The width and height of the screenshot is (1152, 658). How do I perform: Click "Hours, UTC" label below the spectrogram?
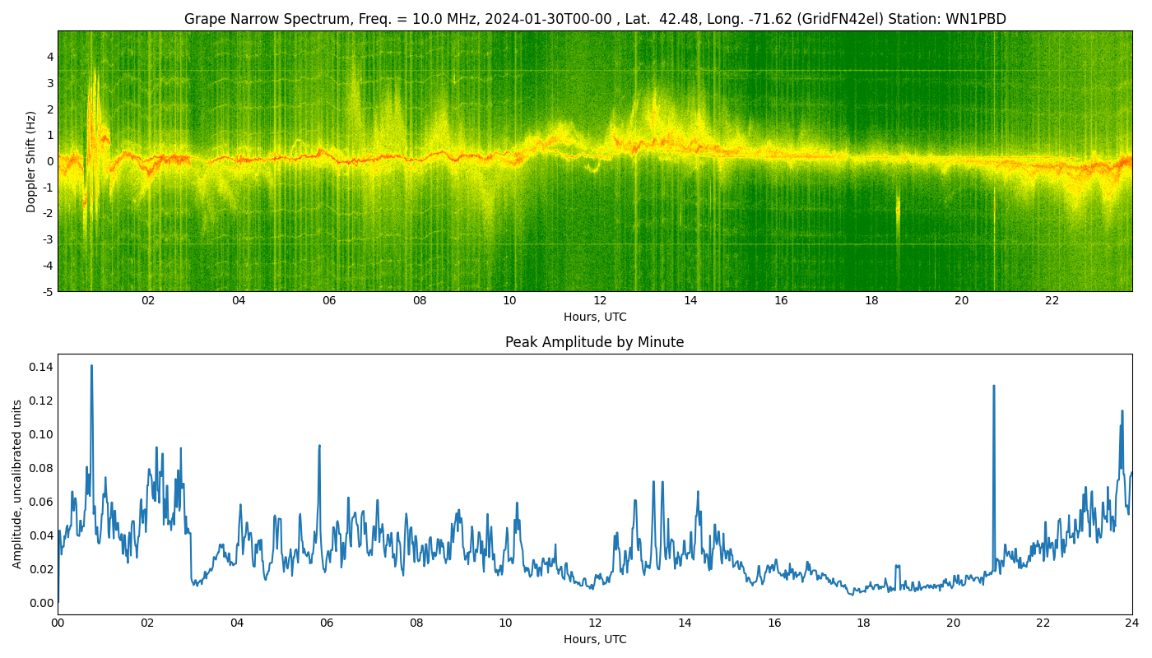(x=594, y=317)
